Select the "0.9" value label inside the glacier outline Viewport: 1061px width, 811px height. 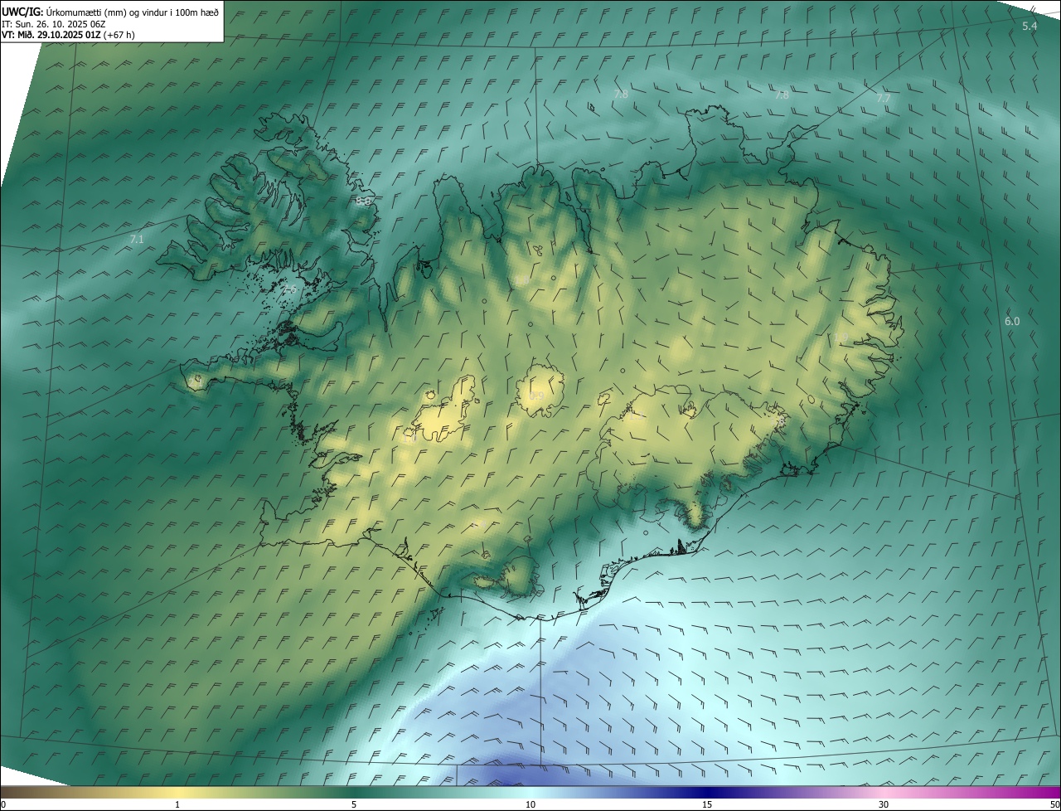(x=537, y=396)
